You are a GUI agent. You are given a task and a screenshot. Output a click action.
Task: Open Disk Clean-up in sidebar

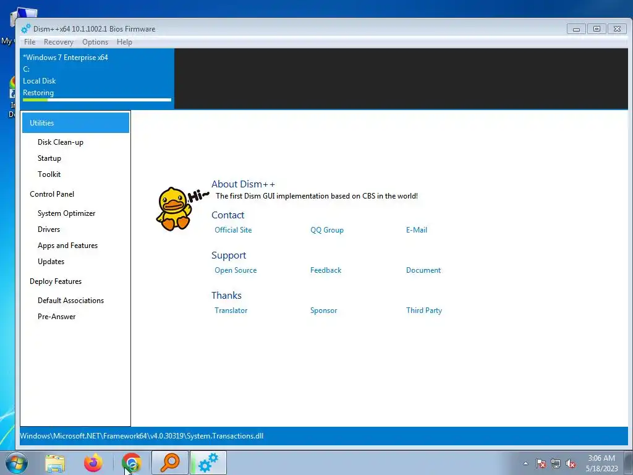61,142
